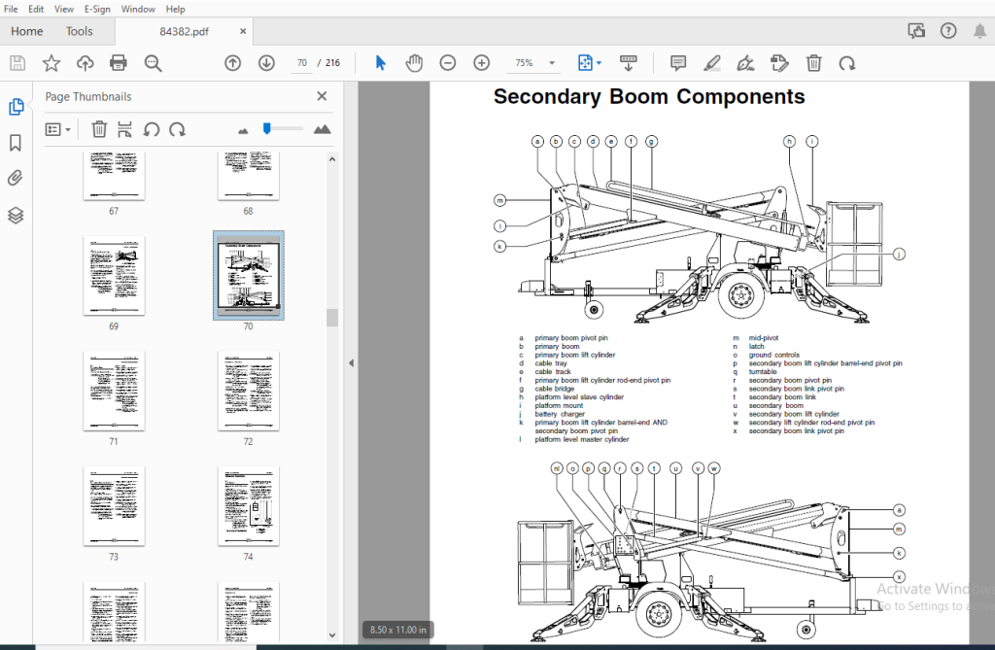Viewport: 995px width, 650px height.
Task: Click the zoom out minus button
Action: (x=447, y=63)
